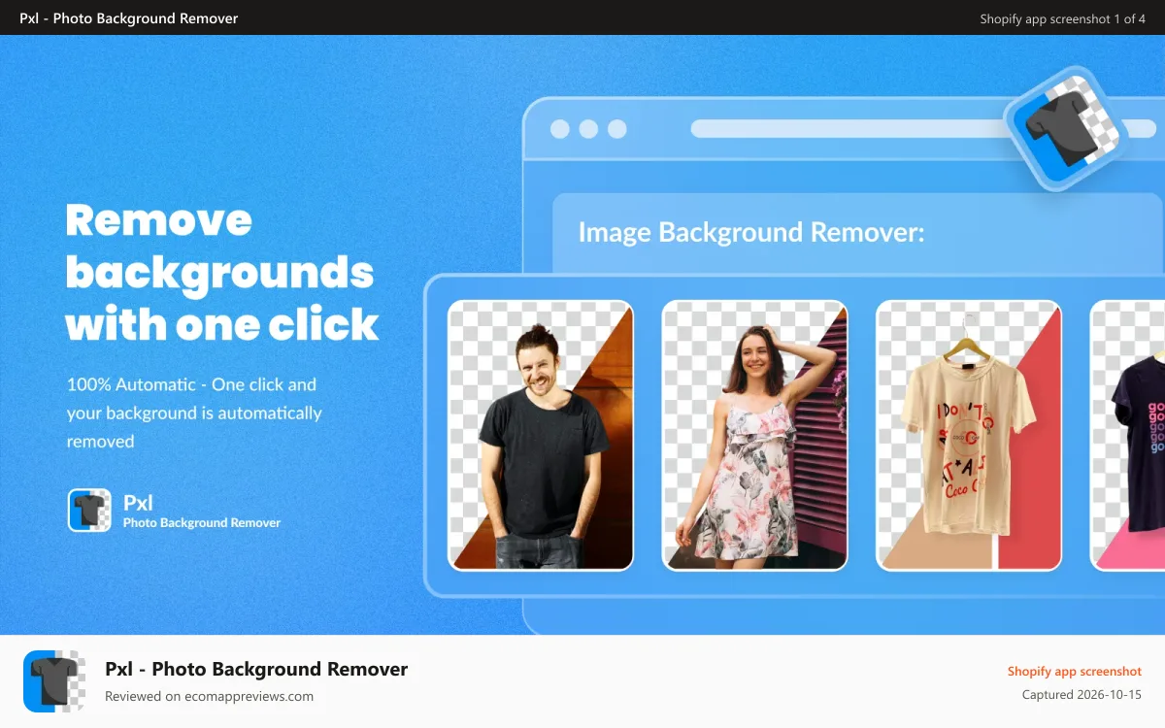Click 'Reviewed on ecomappreviews.com' text
This screenshot has width=1165, height=728.
pyautogui.click(x=209, y=696)
